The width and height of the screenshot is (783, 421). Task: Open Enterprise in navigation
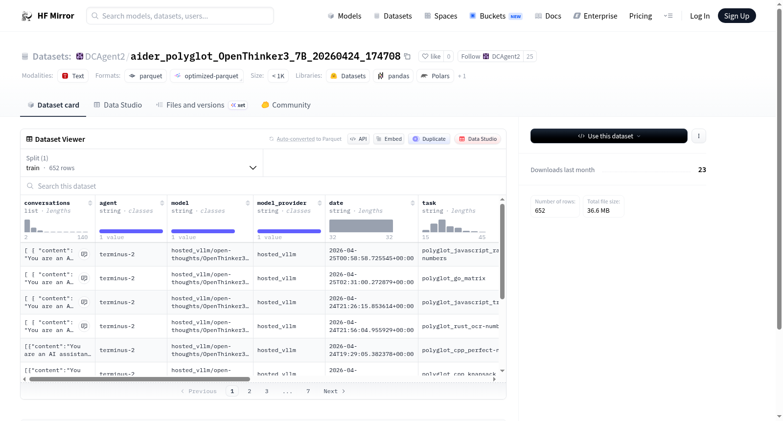[x=595, y=16]
